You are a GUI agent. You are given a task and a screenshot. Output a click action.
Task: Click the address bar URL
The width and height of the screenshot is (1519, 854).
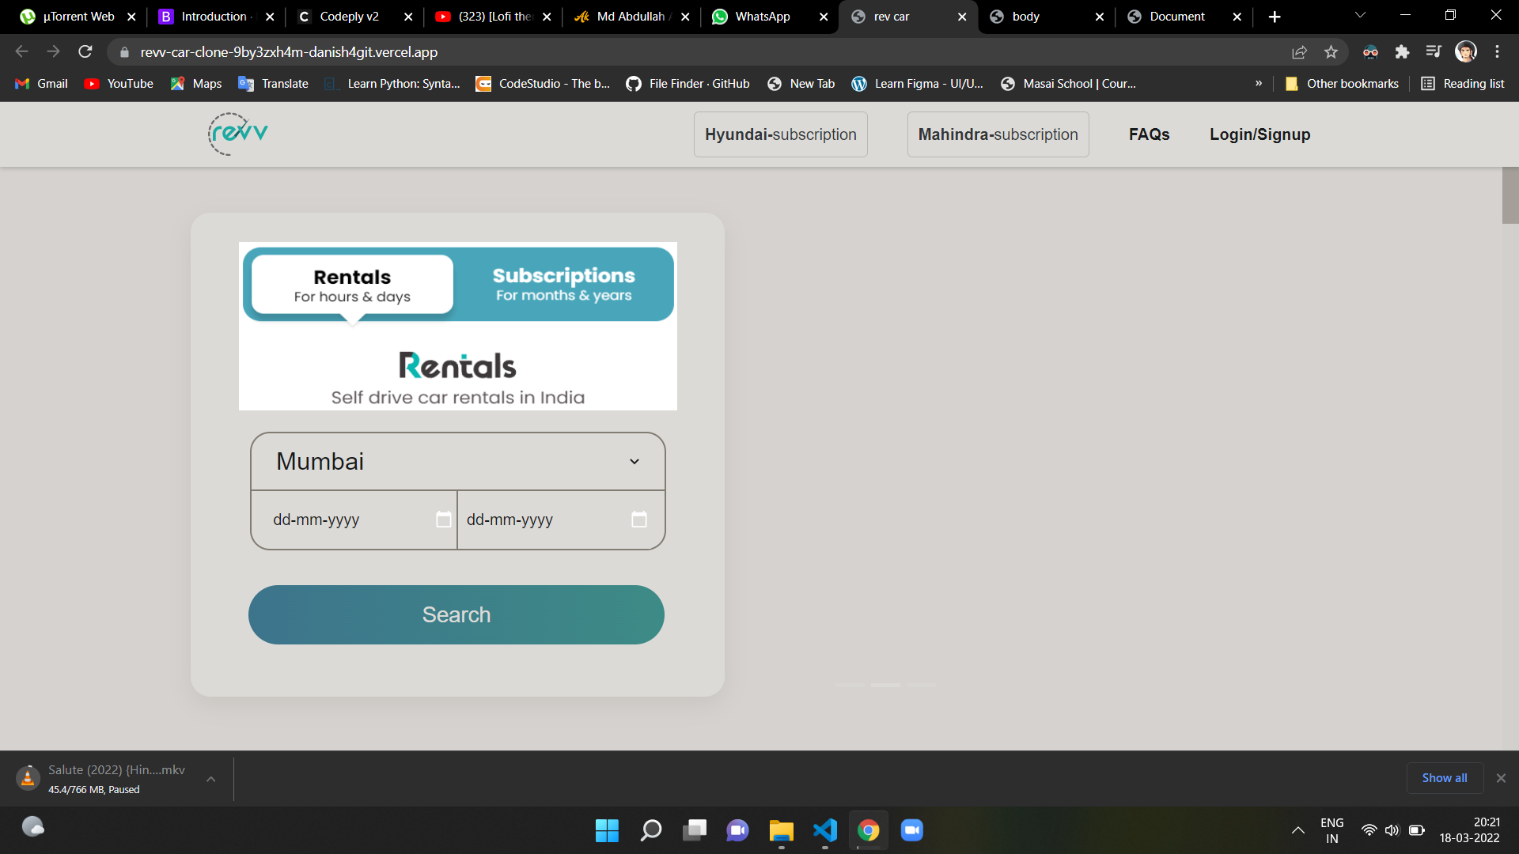point(289,52)
